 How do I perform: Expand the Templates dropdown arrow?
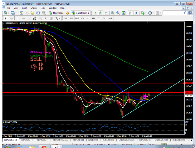pyautogui.click(x=160, y=13)
